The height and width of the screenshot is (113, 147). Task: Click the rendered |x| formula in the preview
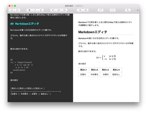coord(106,57)
